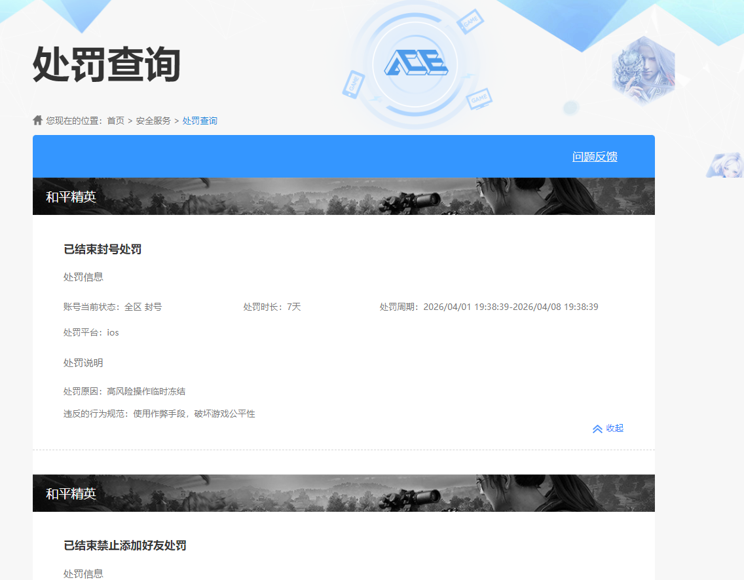
Task: Select the 处罚时长：7天 text
Action: (272, 307)
